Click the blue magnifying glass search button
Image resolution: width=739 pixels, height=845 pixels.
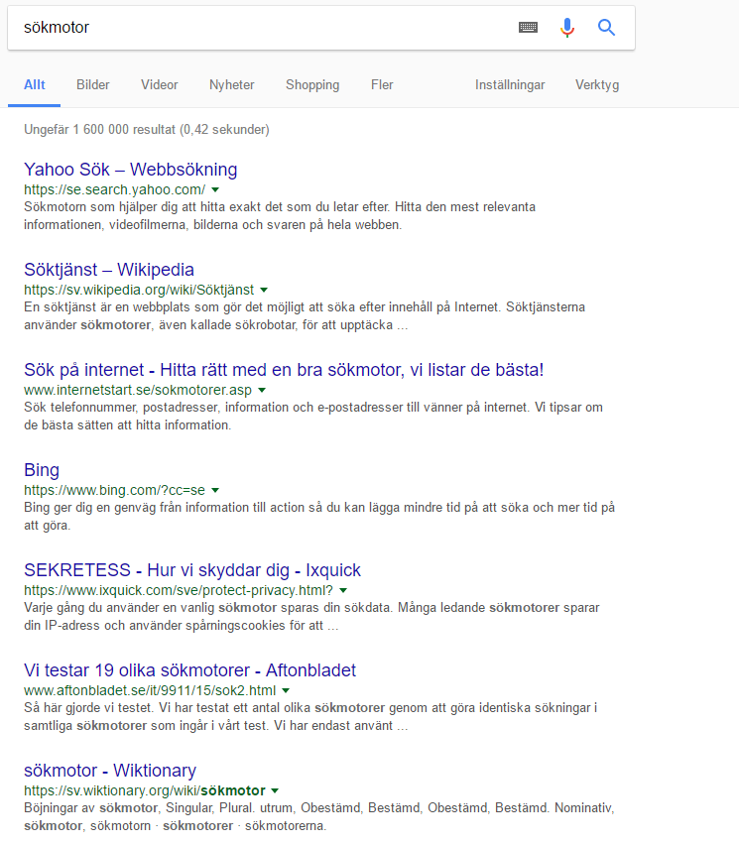pos(606,27)
